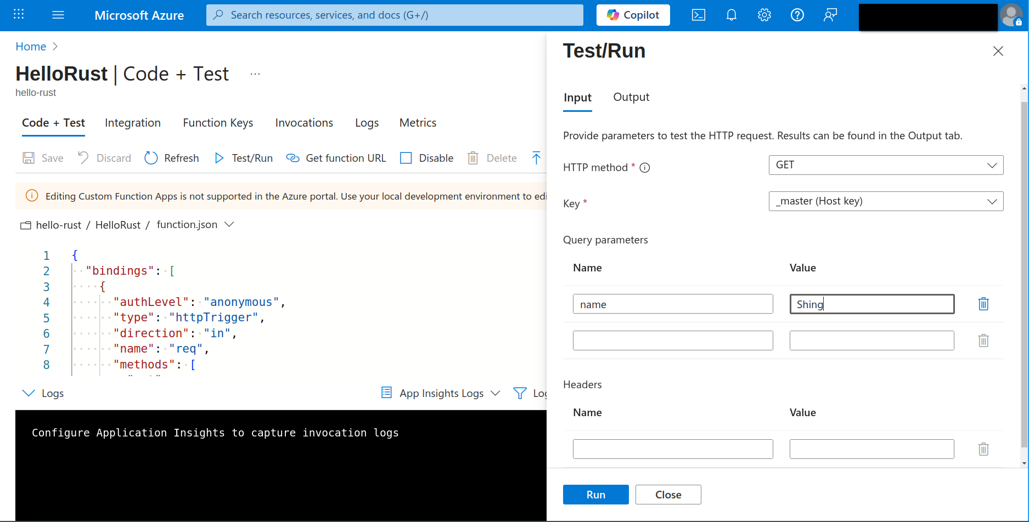Screen dimensions: 1029x522
Task: Toggle the Disable checkbox
Action: [x=406, y=158]
